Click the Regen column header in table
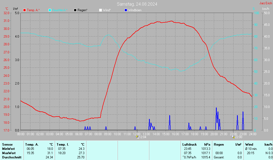 (219, 145)
